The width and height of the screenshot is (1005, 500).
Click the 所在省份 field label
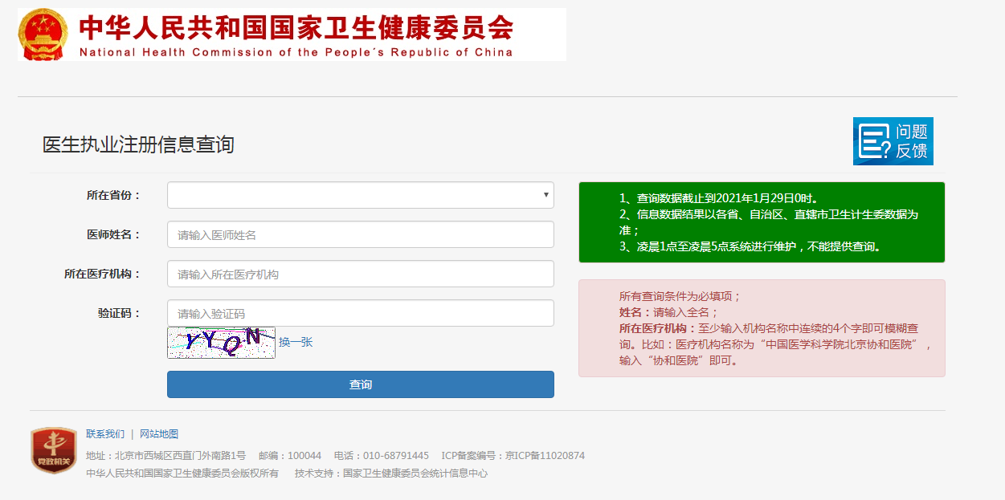point(113,195)
